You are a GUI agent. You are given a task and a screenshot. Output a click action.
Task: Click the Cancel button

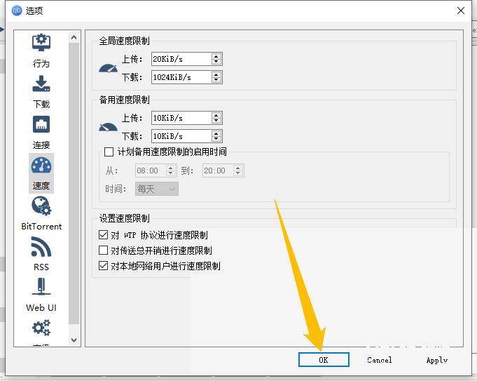tap(380, 360)
